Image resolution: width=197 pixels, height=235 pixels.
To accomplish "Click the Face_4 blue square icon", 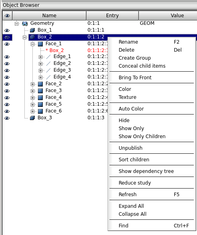I will [40, 98].
